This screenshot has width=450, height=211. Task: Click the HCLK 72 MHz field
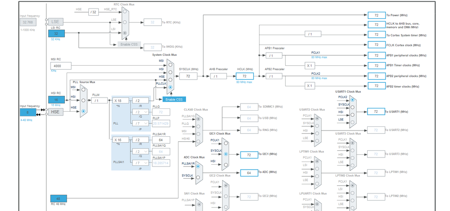245,76
